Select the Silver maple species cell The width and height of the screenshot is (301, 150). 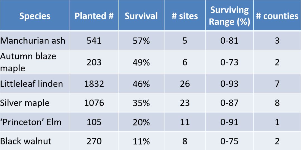[25, 103]
